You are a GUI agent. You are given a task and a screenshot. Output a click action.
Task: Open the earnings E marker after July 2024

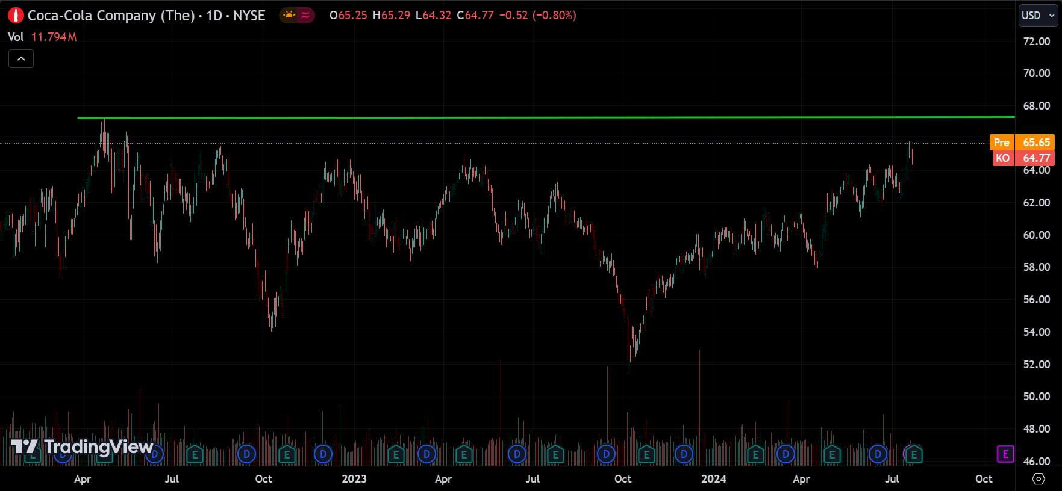coord(914,454)
